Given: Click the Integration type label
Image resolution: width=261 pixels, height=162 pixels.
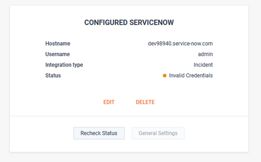Looking at the screenshot, I should [x=64, y=65].
